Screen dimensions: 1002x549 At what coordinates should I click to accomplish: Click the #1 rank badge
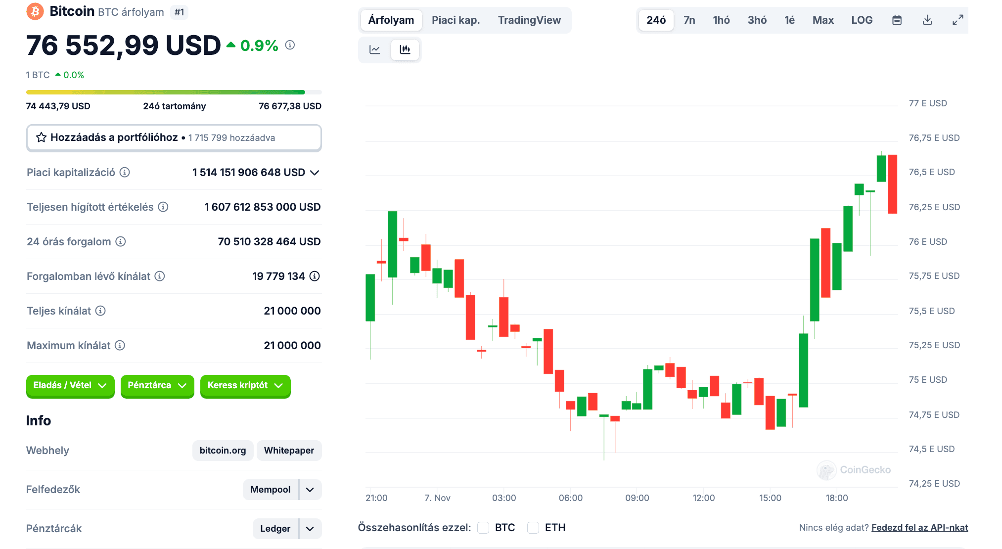click(179, 12)
